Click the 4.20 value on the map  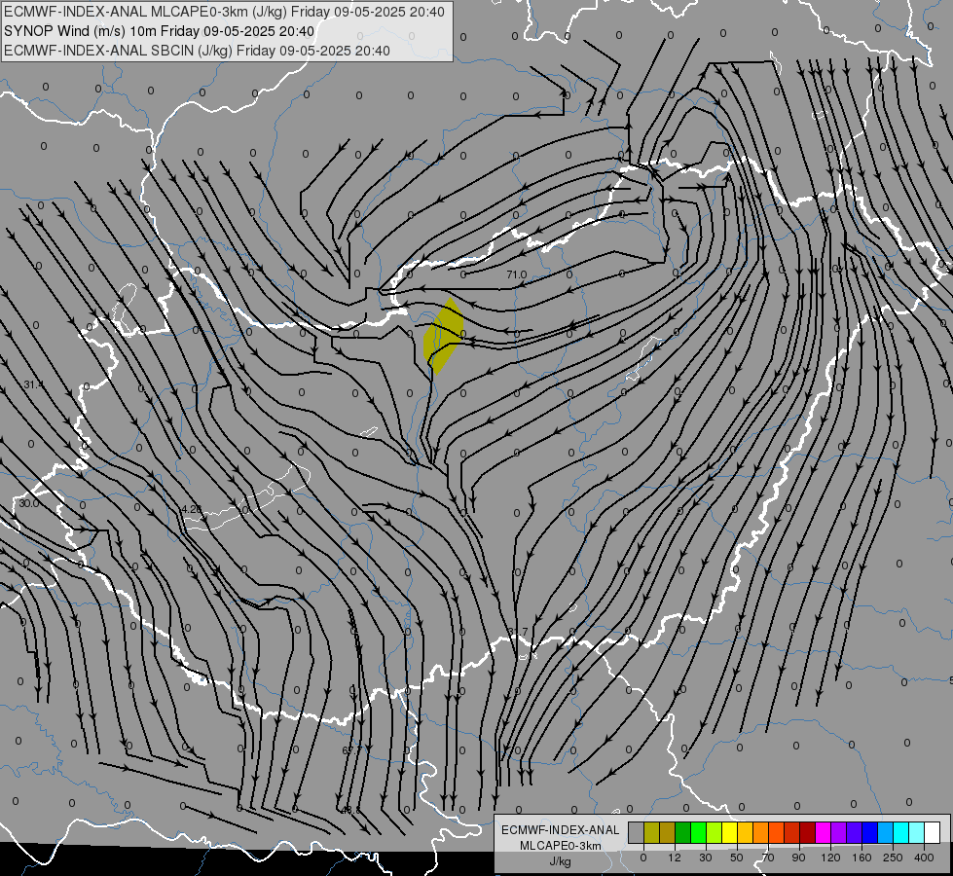point(192,509)
